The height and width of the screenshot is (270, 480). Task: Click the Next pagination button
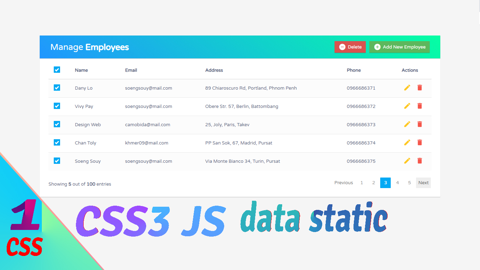tap(423, 182)
